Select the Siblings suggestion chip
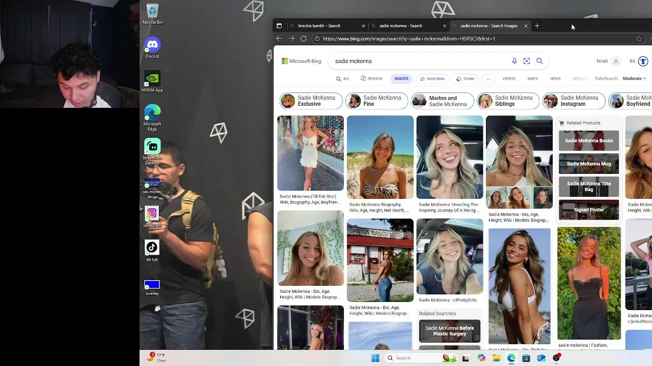The width and height of the screenshot is (652, 366). [508, 101]
